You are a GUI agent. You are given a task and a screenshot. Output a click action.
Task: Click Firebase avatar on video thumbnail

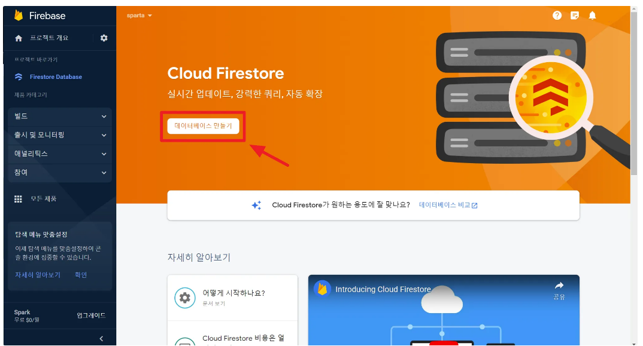pos(322,289)
